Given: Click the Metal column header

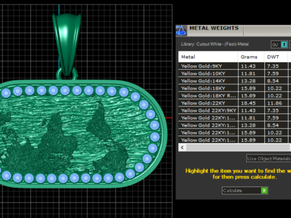Looking at the screenshot, I should coord(208,57).
